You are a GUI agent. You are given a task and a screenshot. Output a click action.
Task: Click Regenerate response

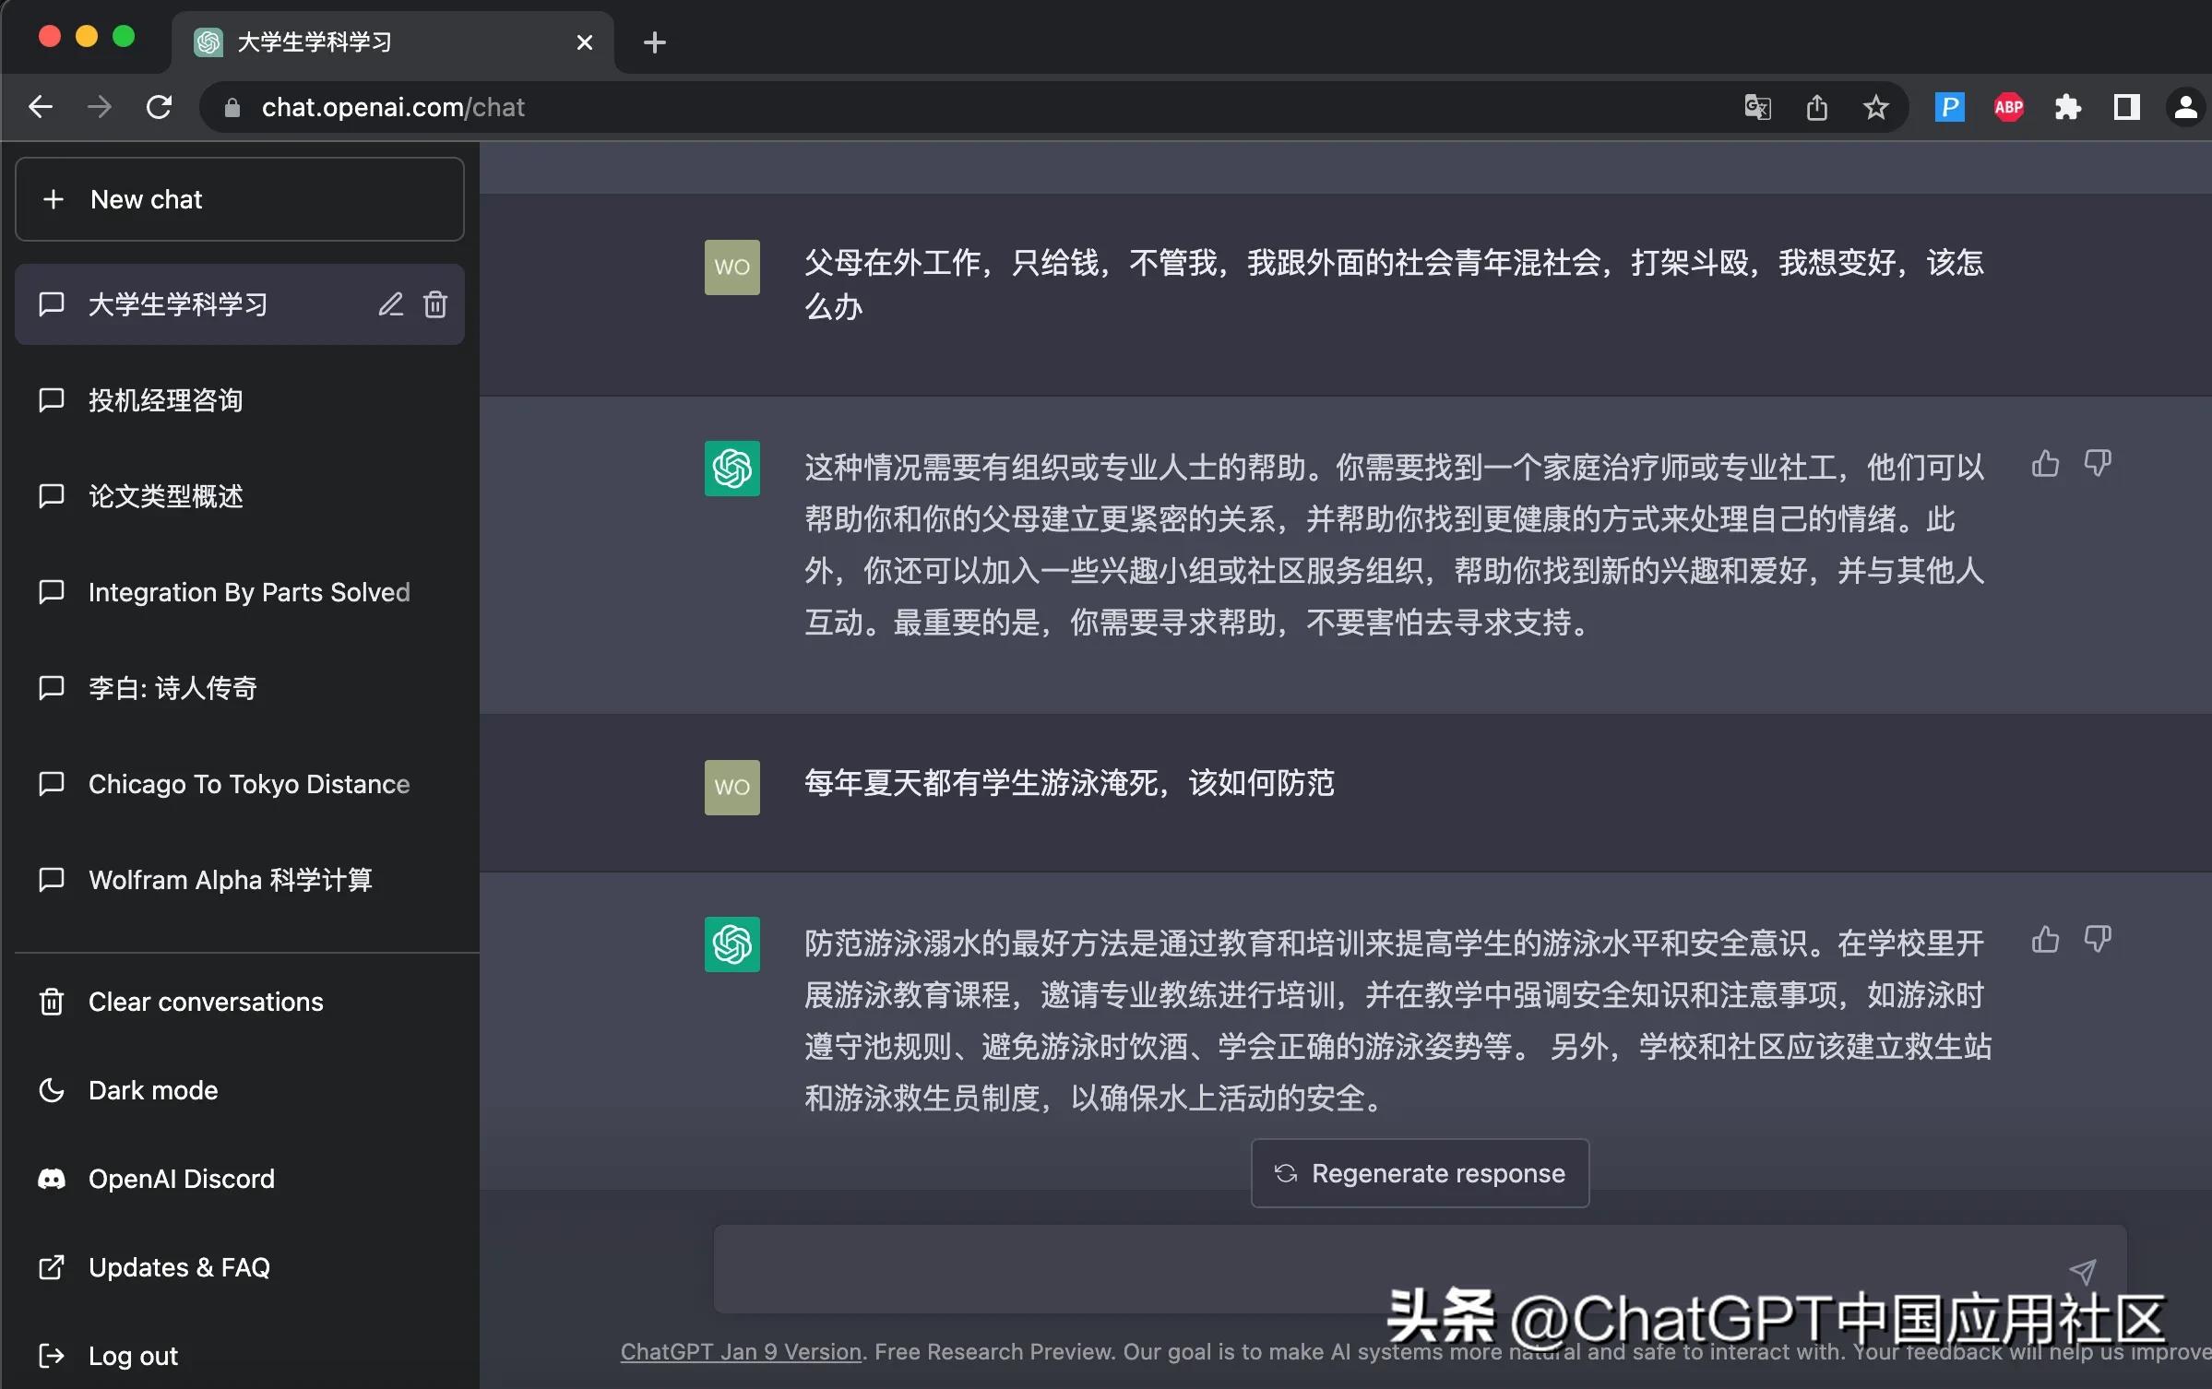[x=1420, y=1172]
